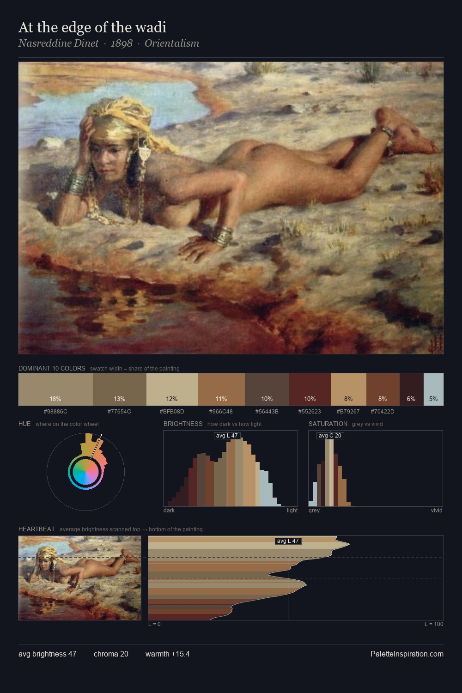Click the 'DOMINANT 10 COLORS' heading

coord(52,369)
